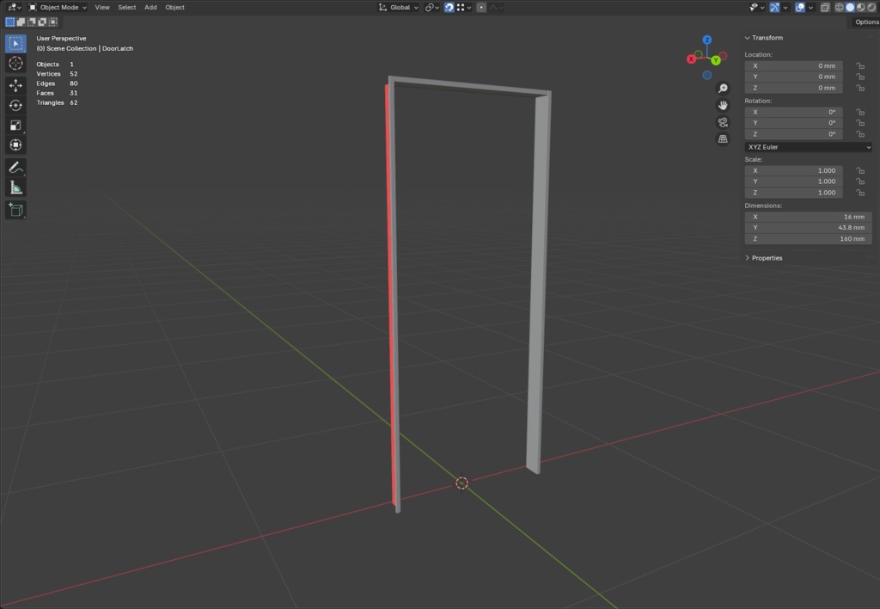Click the blue Z axis gizmo ball
Screen dimensions: 880x609
tap(707, 40)
